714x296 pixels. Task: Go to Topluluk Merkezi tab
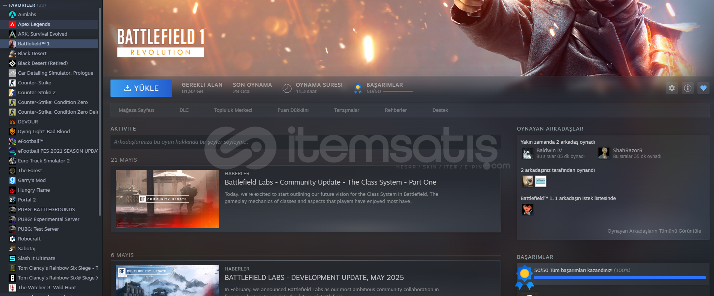coord(233,110)
